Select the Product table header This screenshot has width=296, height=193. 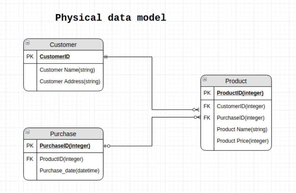[236, 81]
